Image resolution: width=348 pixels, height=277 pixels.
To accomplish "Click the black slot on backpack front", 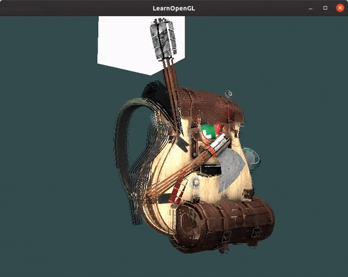I will [x=210, y=170].
